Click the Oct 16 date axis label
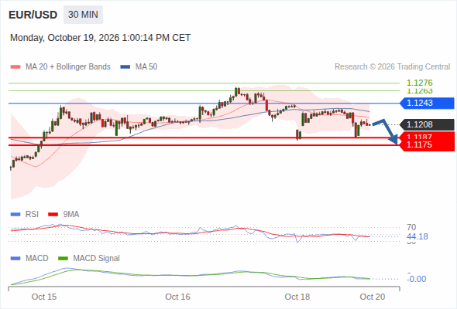Screen dimensions: 457x309 [177, 297]
